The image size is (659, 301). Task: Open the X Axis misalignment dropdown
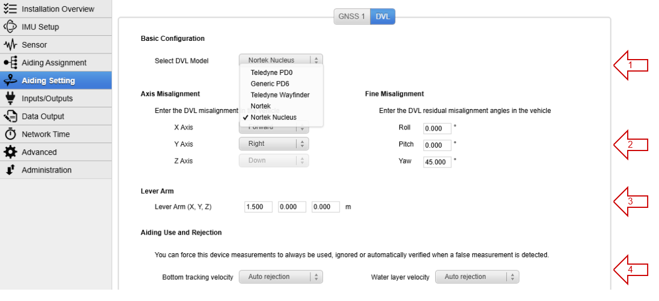point(274,127)
